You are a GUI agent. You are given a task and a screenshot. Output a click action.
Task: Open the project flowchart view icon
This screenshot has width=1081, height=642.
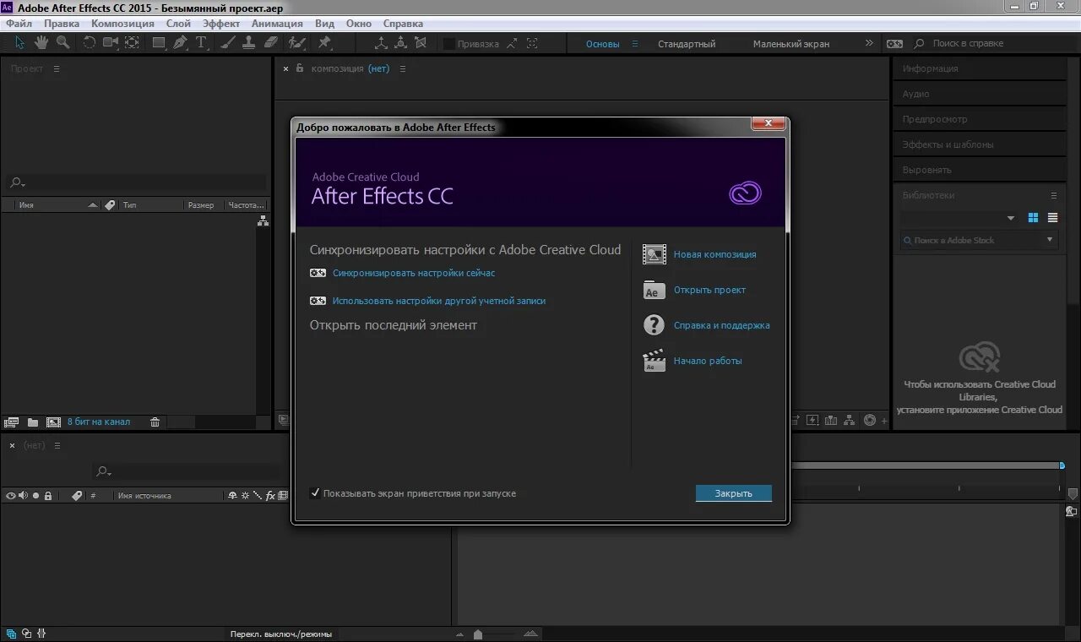pyautogui.click(x=263, y=220)
